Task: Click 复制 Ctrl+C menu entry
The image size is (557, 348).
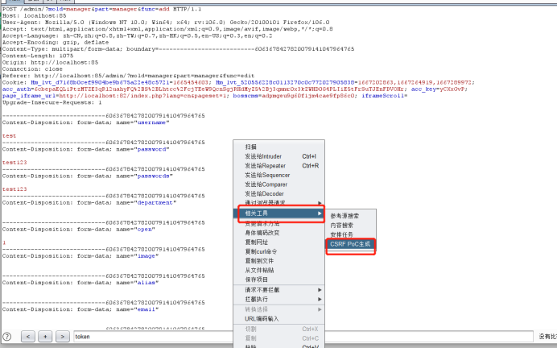Action: (278, 338)
